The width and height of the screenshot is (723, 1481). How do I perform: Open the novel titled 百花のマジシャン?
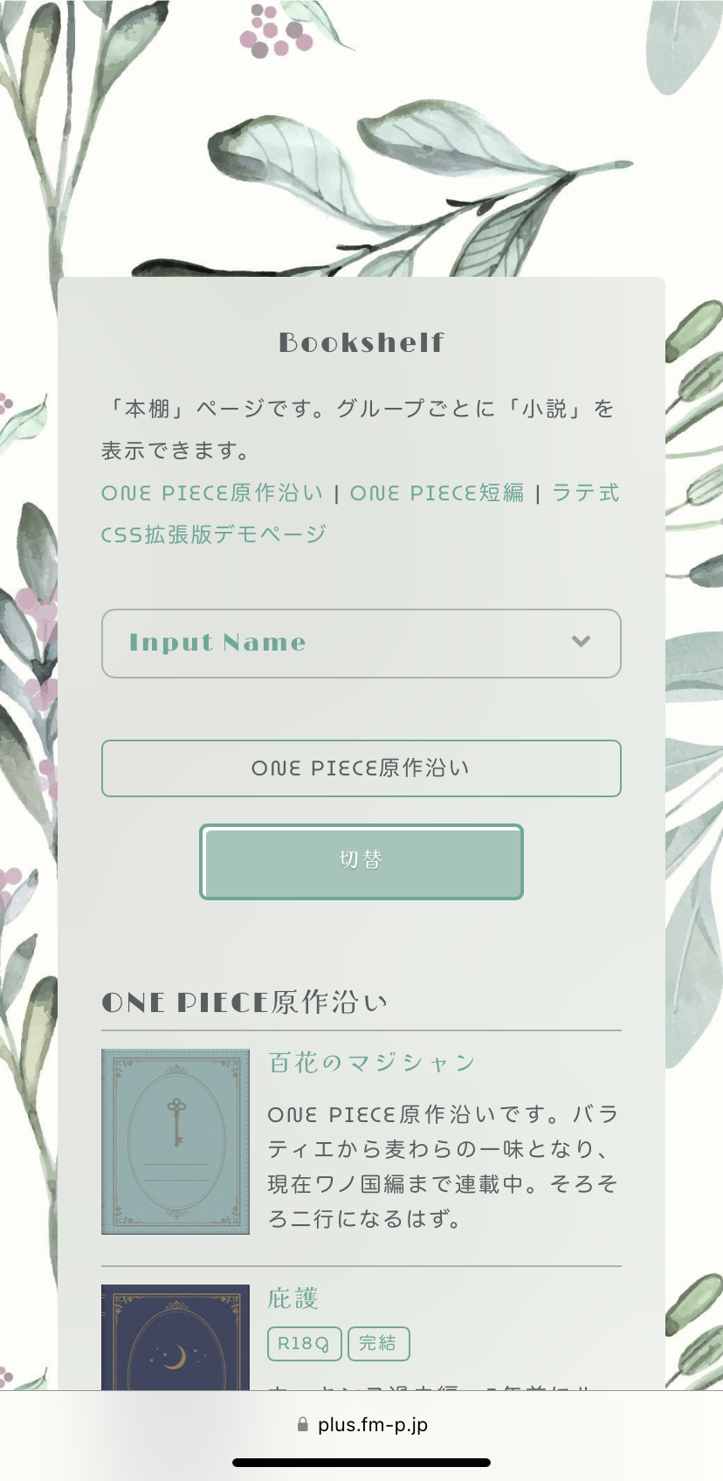click(x=371, y=1063)
